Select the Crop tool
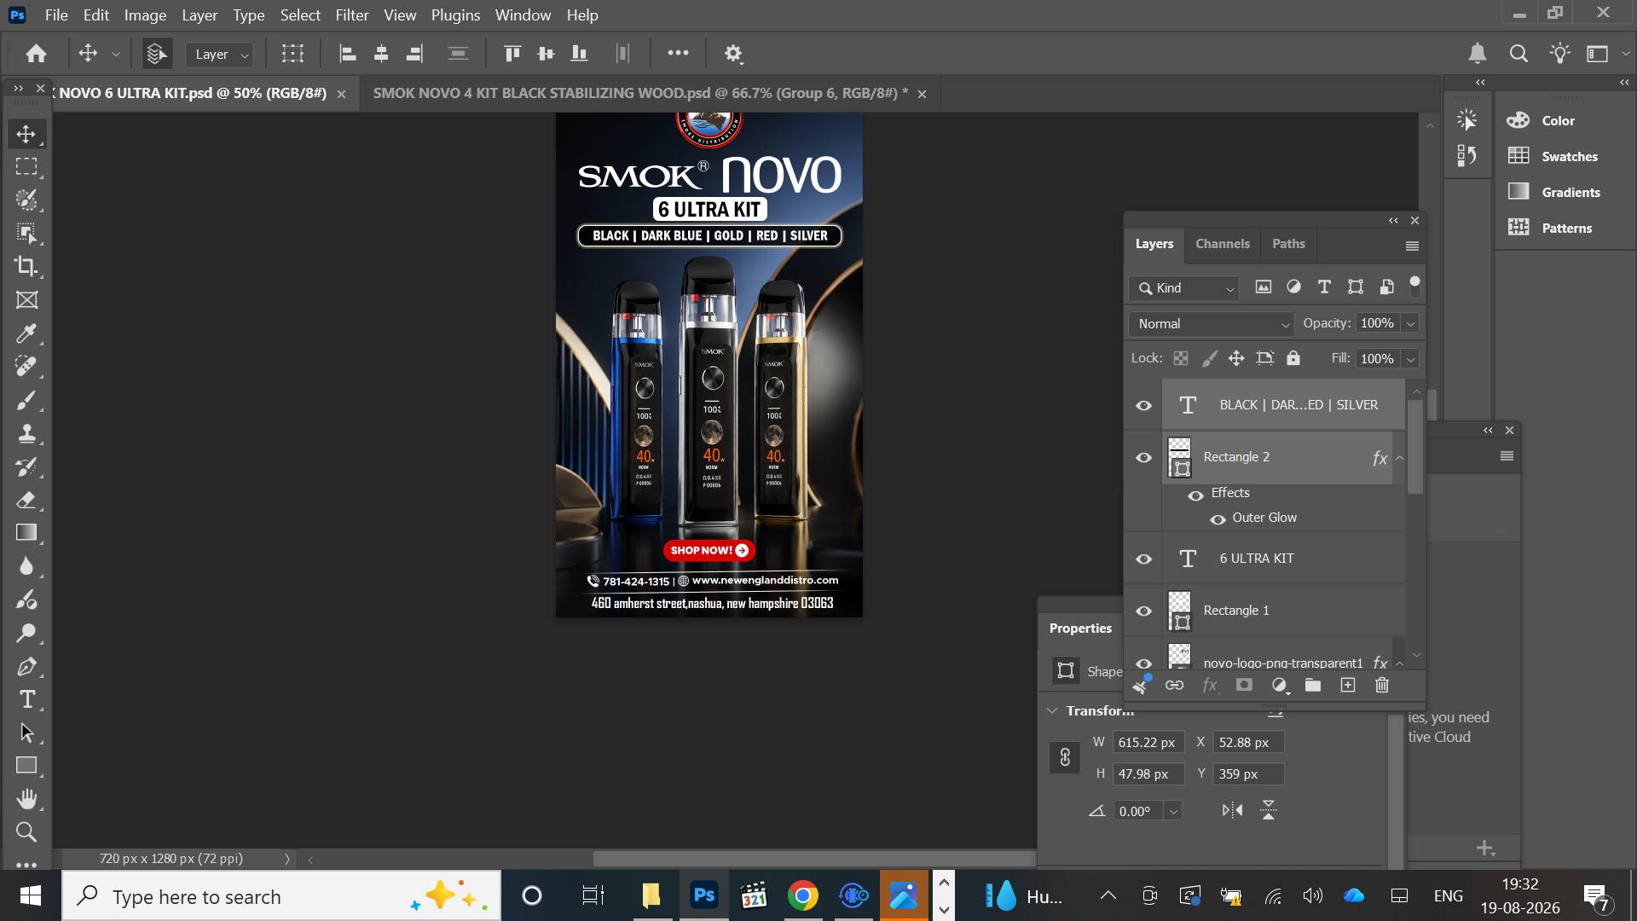Screen dimensions: 1637x921 (x=26, y=266)
